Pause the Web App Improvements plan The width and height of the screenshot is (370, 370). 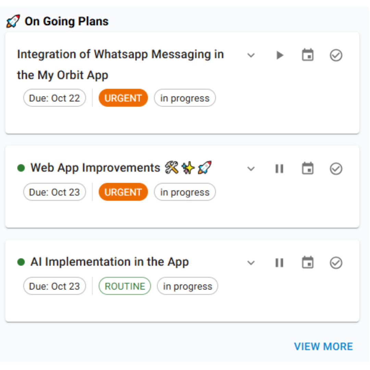tap(280, 169)
